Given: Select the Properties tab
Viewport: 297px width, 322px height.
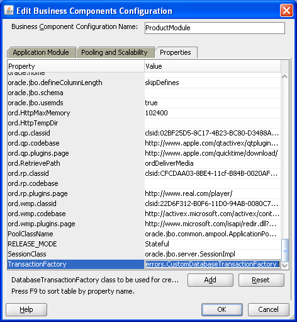Looking at the screenshot, I should point(176,52).
